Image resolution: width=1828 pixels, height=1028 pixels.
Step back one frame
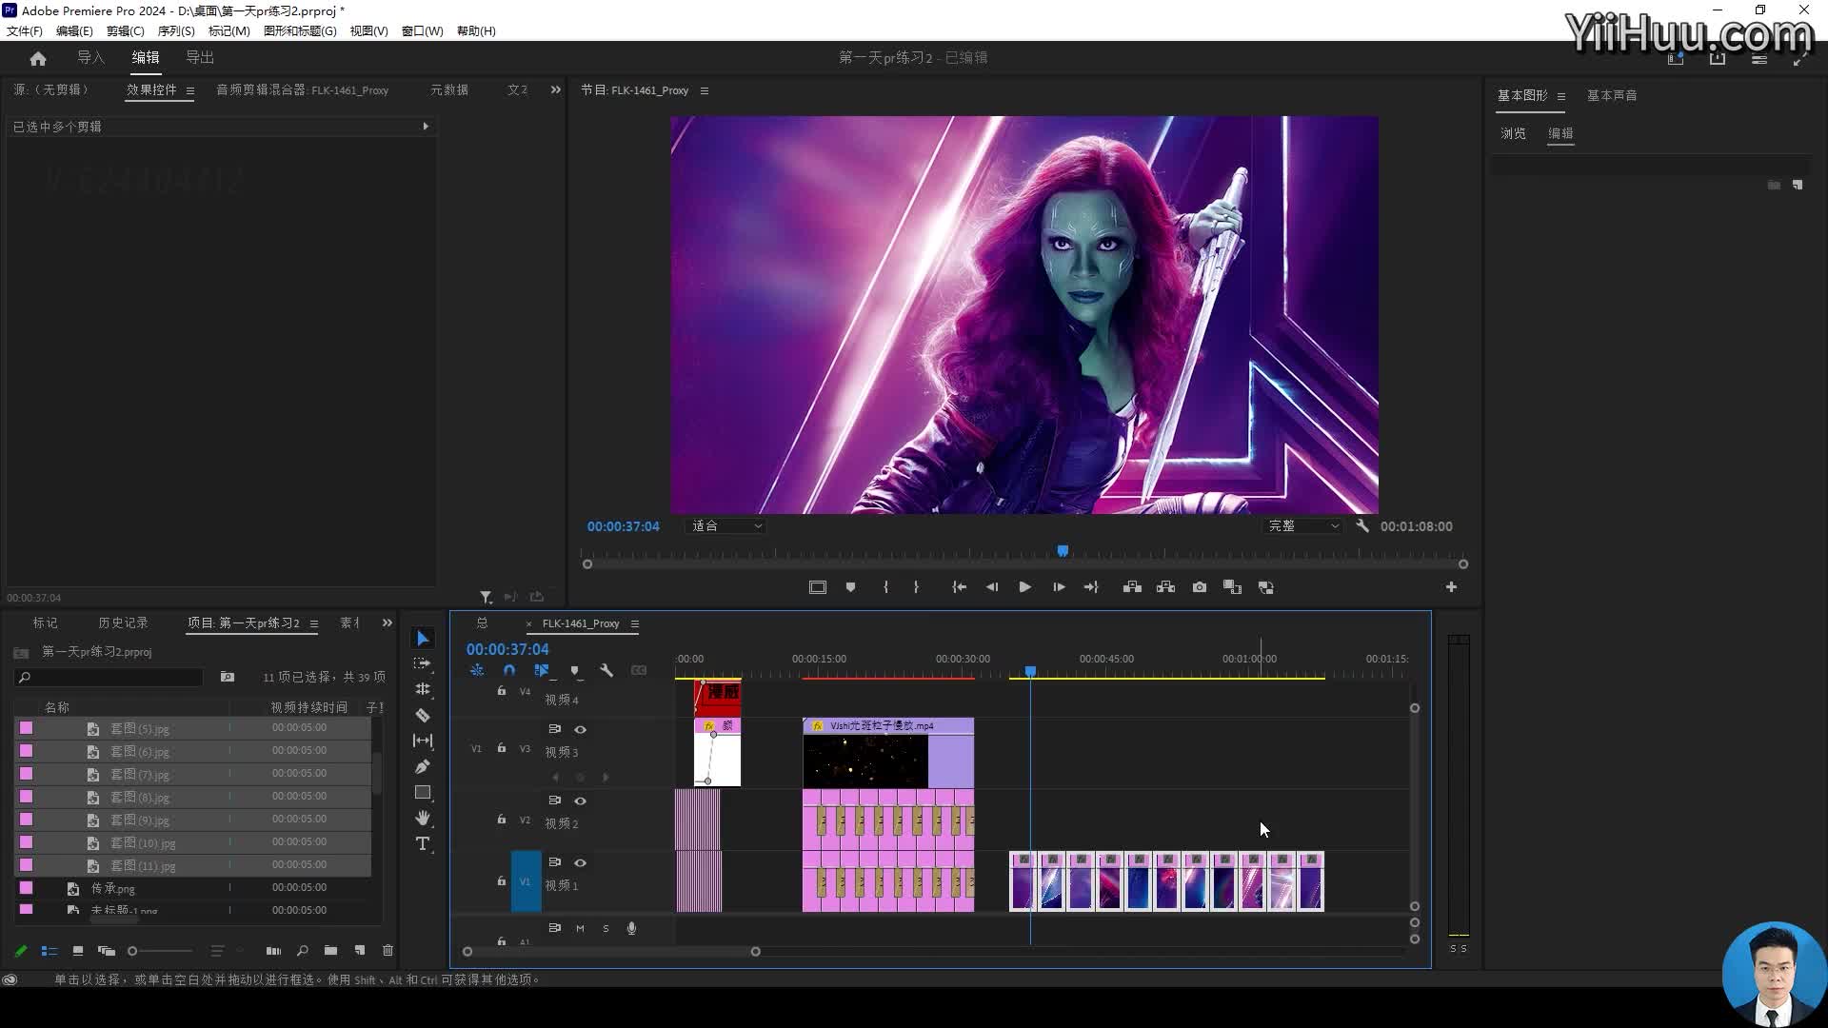992,587
